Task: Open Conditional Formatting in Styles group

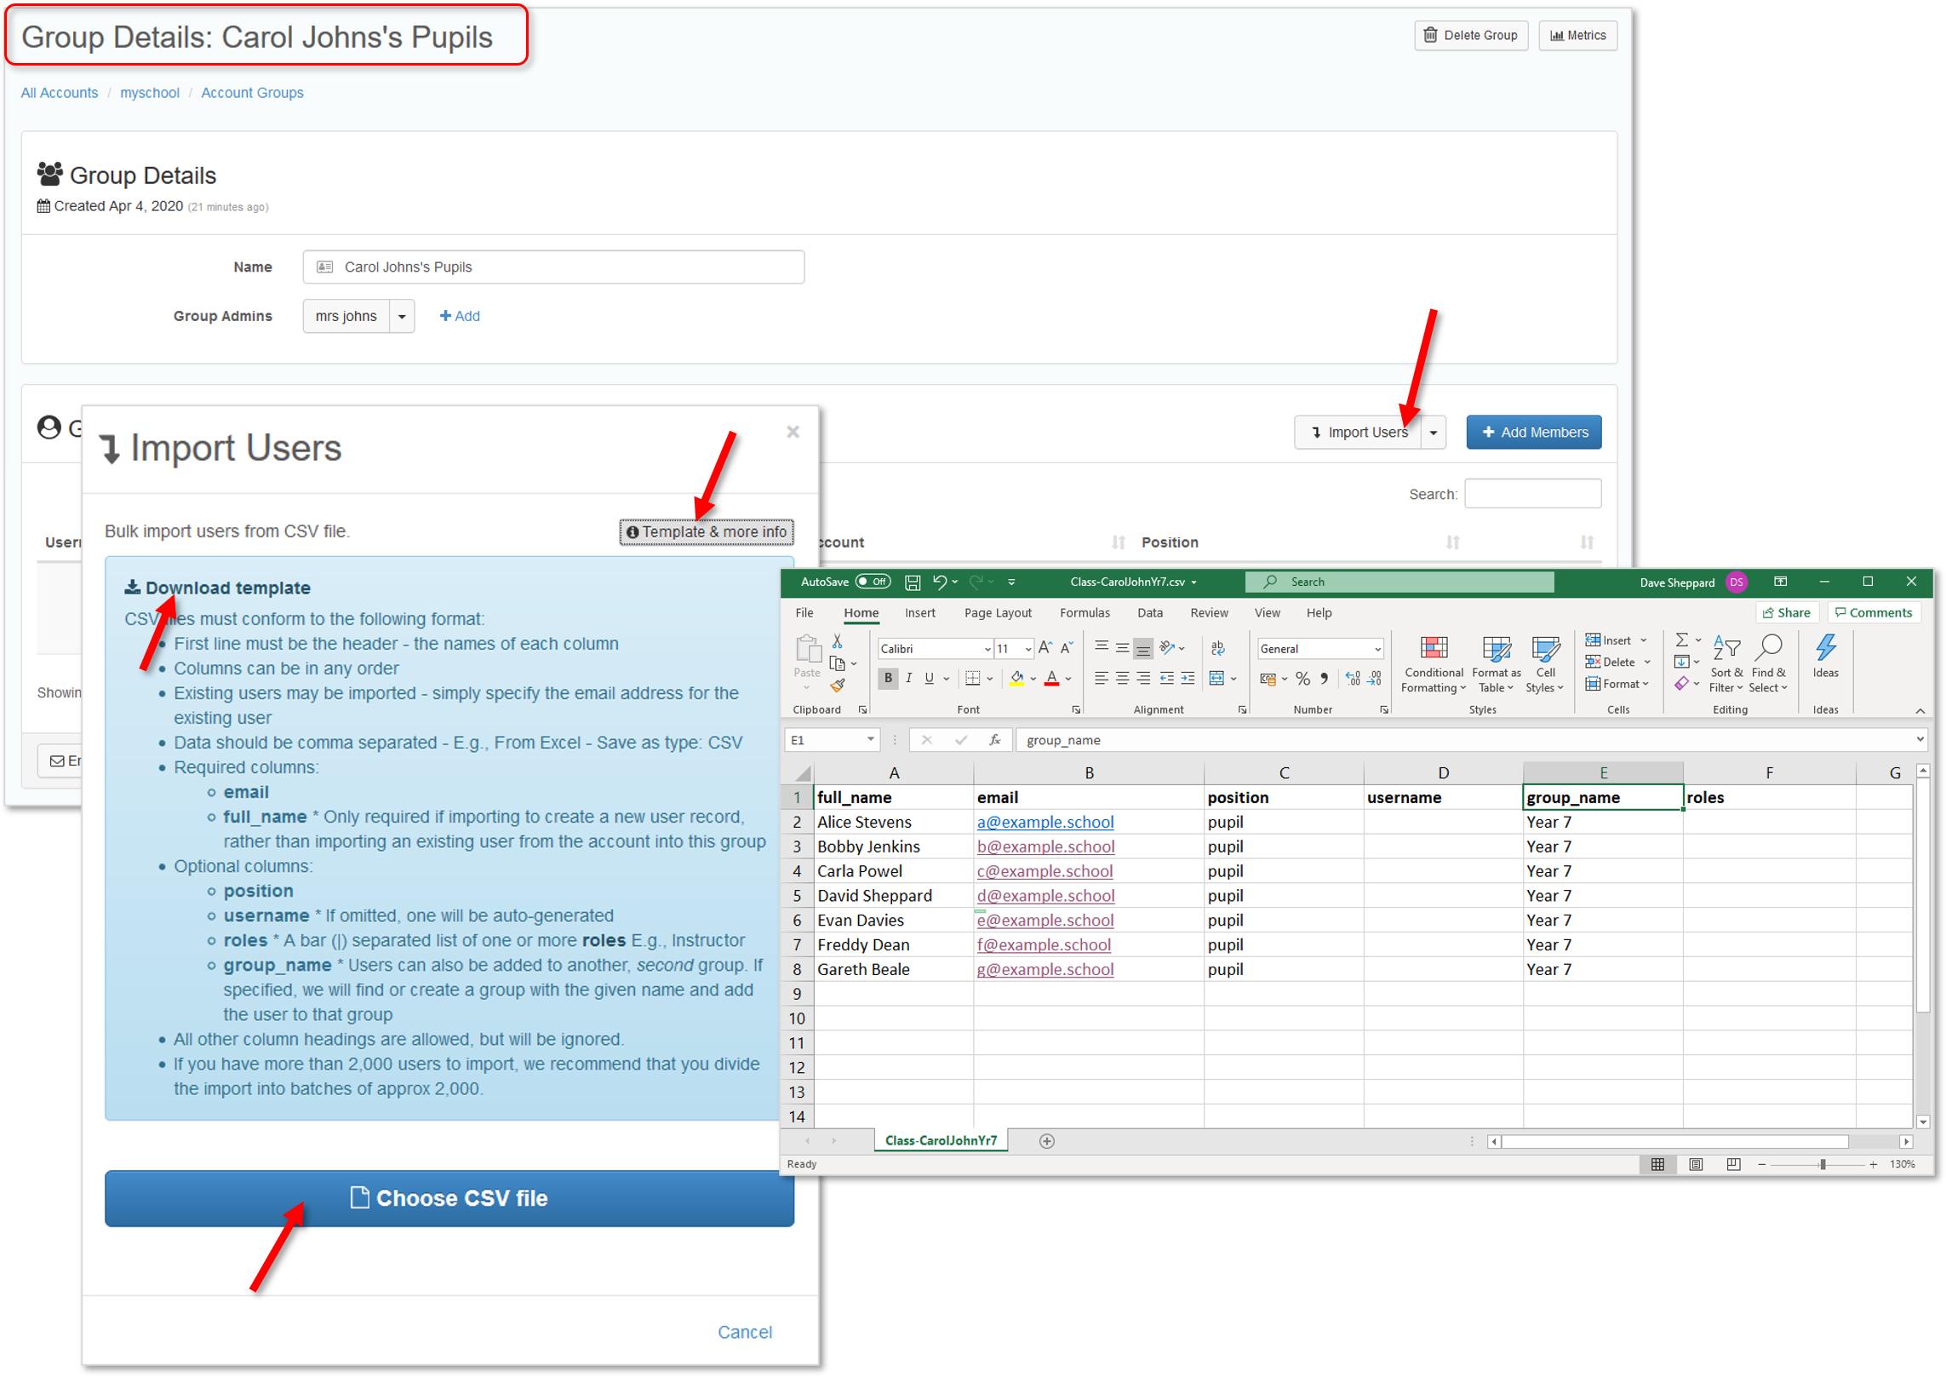Action: point(1434,665)
